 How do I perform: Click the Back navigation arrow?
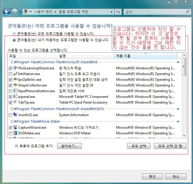click(x=7, y=12)
